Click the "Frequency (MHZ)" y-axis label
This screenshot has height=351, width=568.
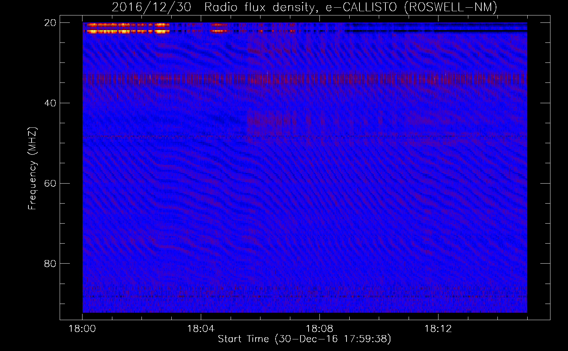coord(32,168)
